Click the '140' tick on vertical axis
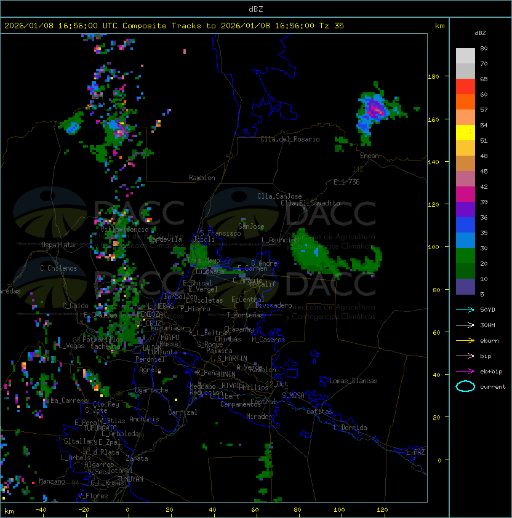The height and width of the screenshot is (518, 512). pyautogui.click(x=433, y=162)
